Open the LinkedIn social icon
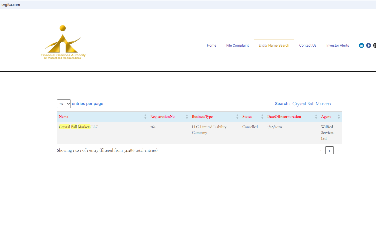The width and height of the screenshot is (376, 246). click(x=361, y=45)
